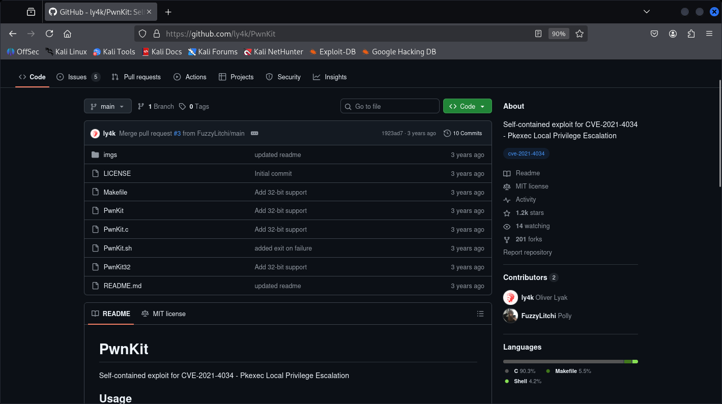This screenshot has width=722, height=404.
Task: Click the page vertical scrollbar
Action: pyautogui.click(x=719, y=133)
